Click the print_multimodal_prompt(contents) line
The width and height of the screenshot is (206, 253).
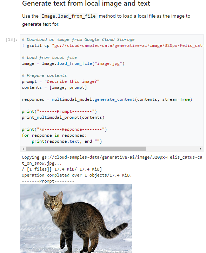point(63,117)
